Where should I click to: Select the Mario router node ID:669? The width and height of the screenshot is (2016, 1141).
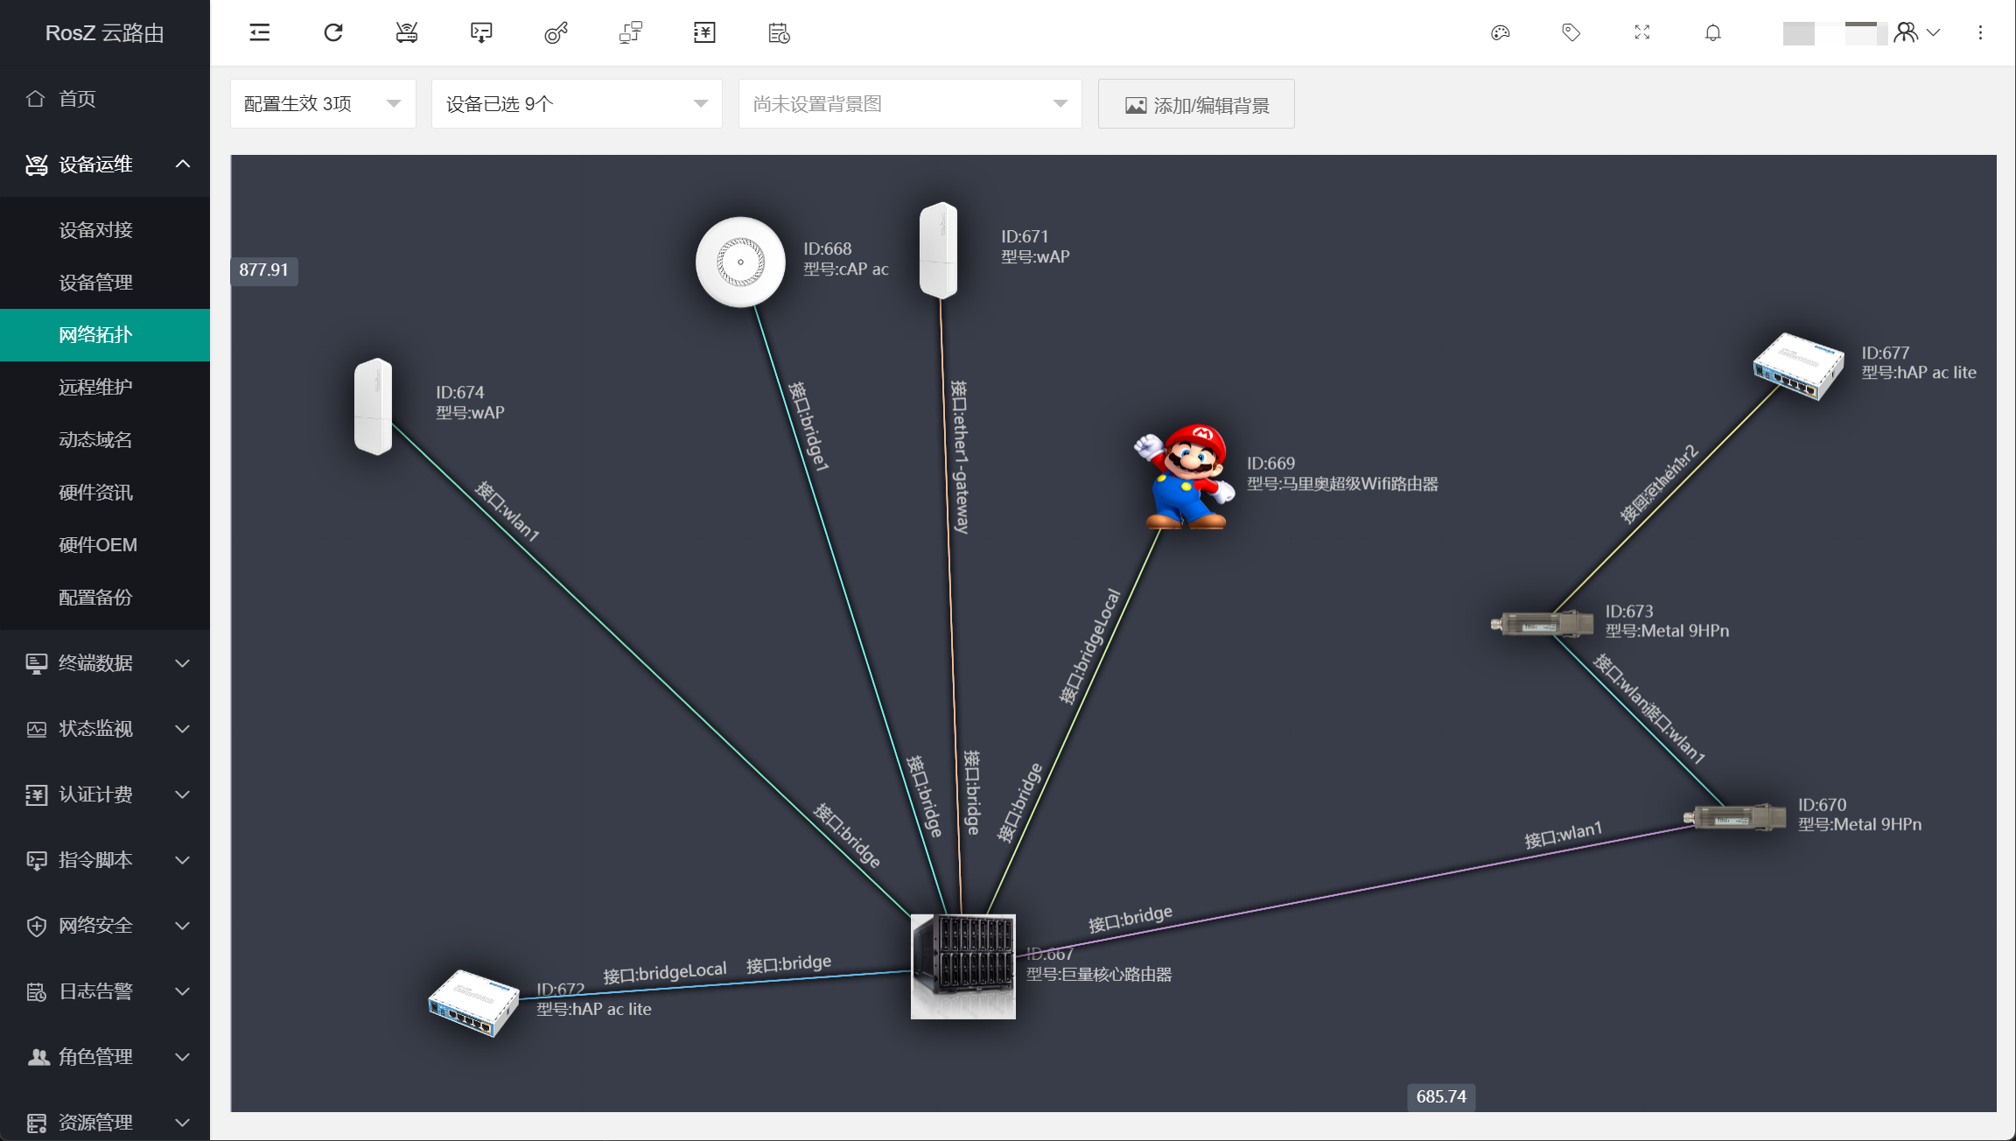click(1185, 478)
